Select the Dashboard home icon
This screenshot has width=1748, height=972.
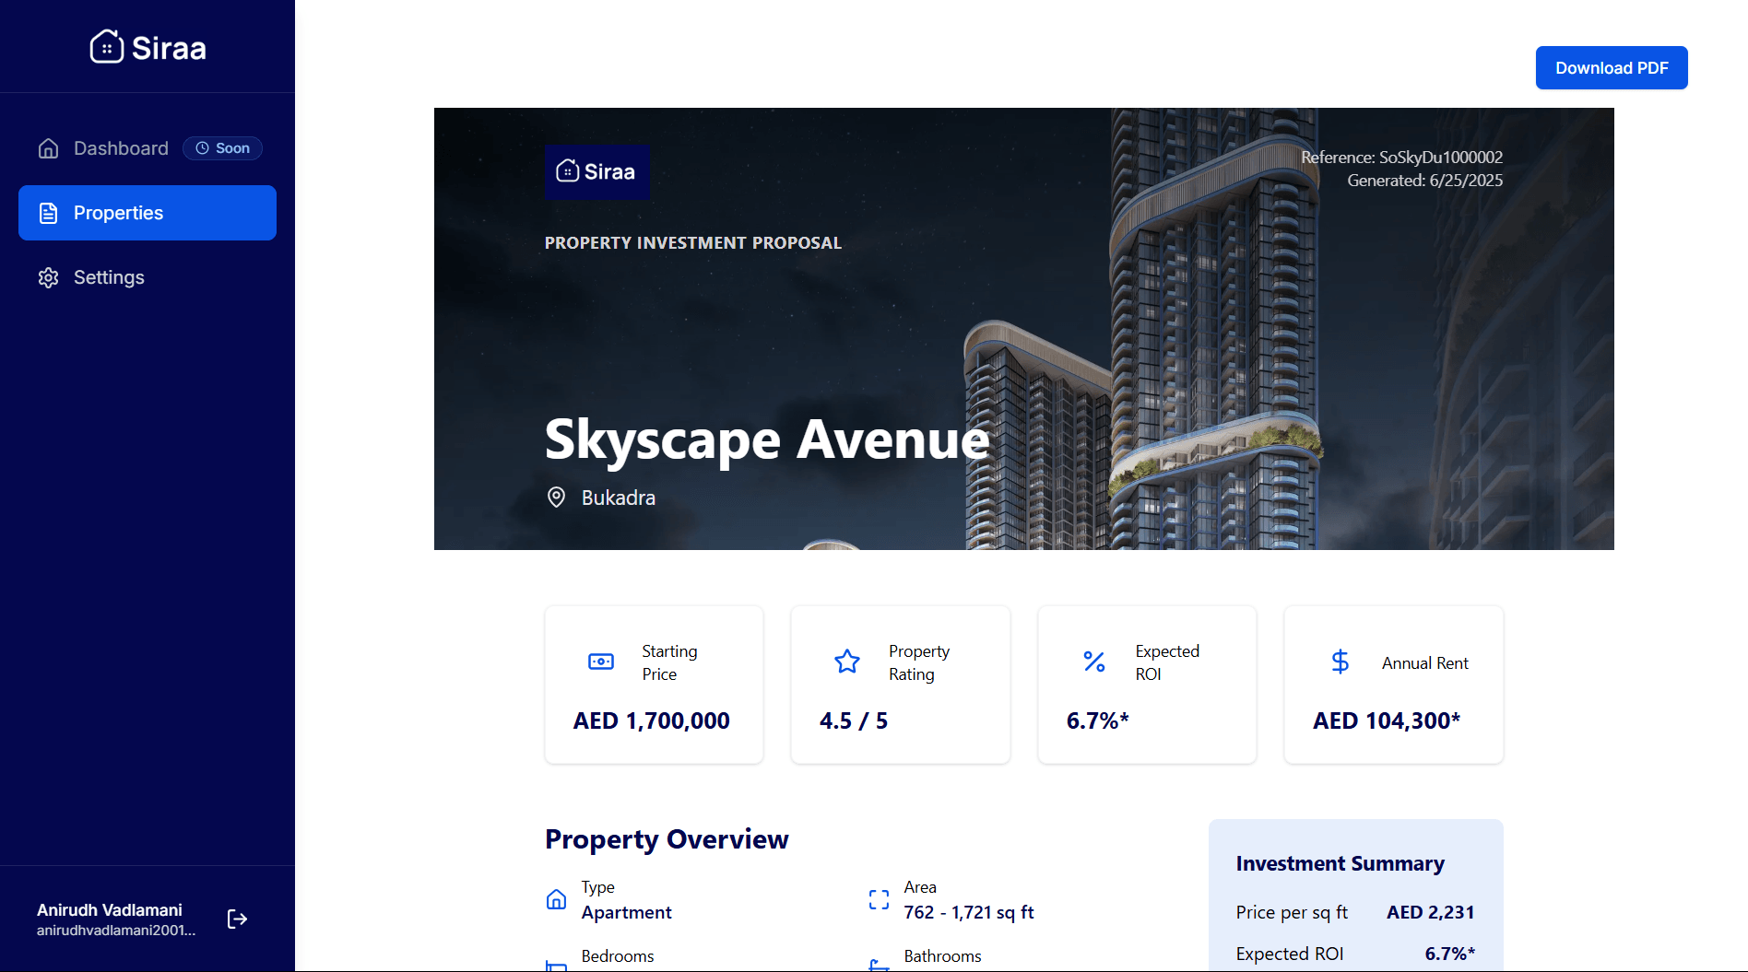click(48, 148)
